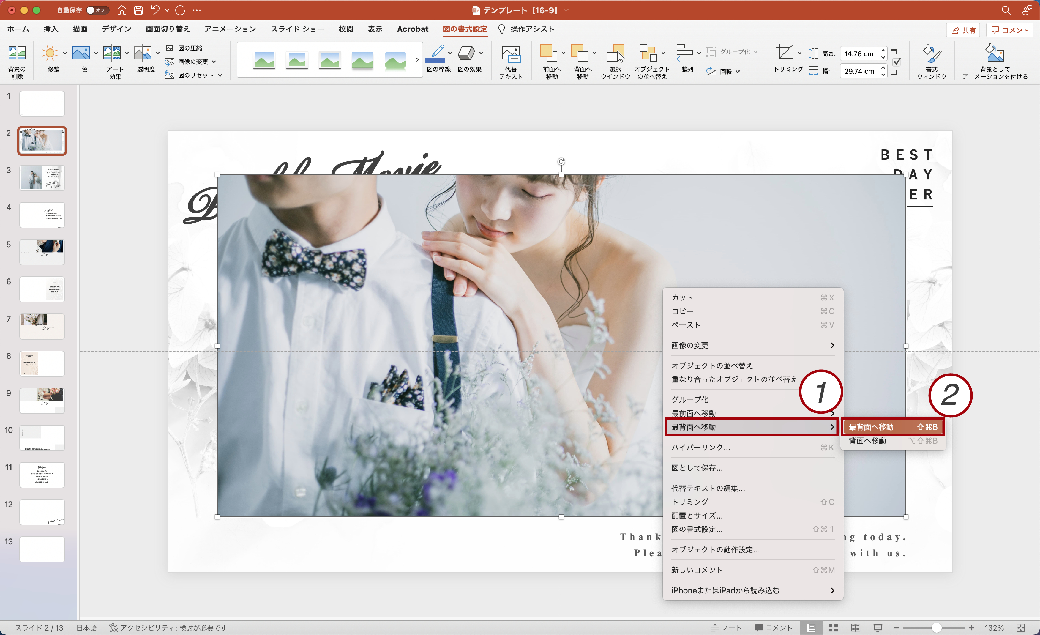Toggle the ノート notes pane
Image resolution: width=1040 pixels, height=635 pixels.
tap(726, 628)
